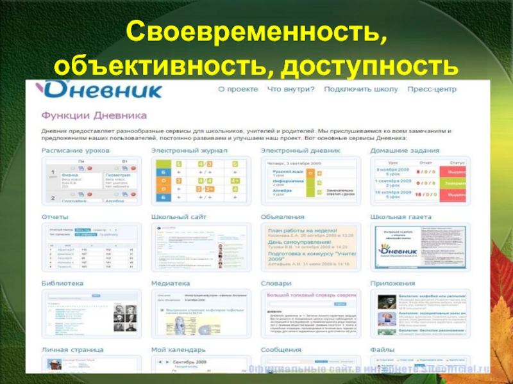This screenshot has width=513, height=384.
Task: Click the Школьная газета heading link
Action: pyautogui.click(x=401, y=217)
